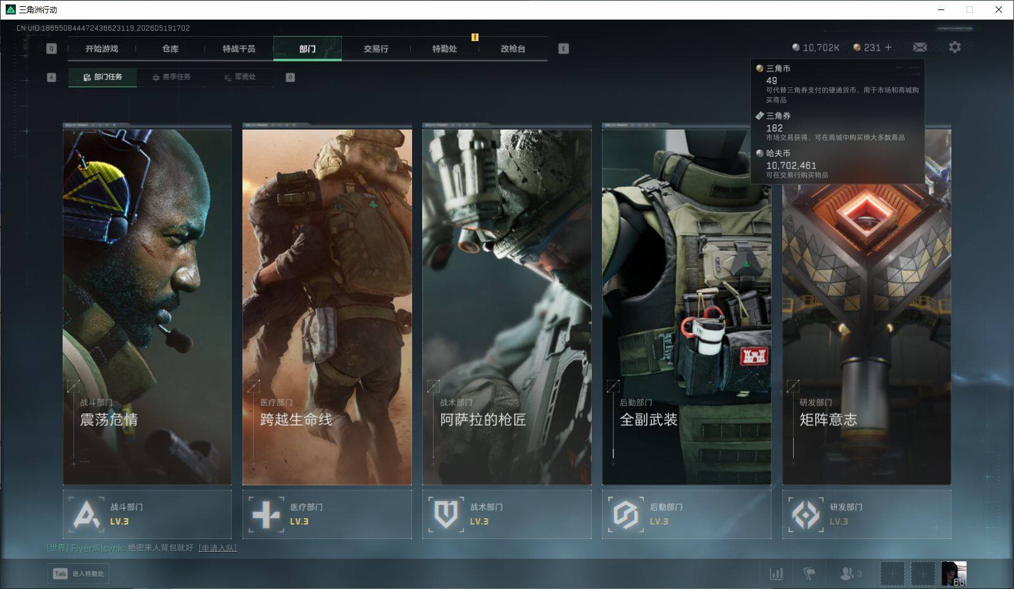Open the 阿萨拉的枪匠 mission card
1014x589 pixels.
point(507,305)
